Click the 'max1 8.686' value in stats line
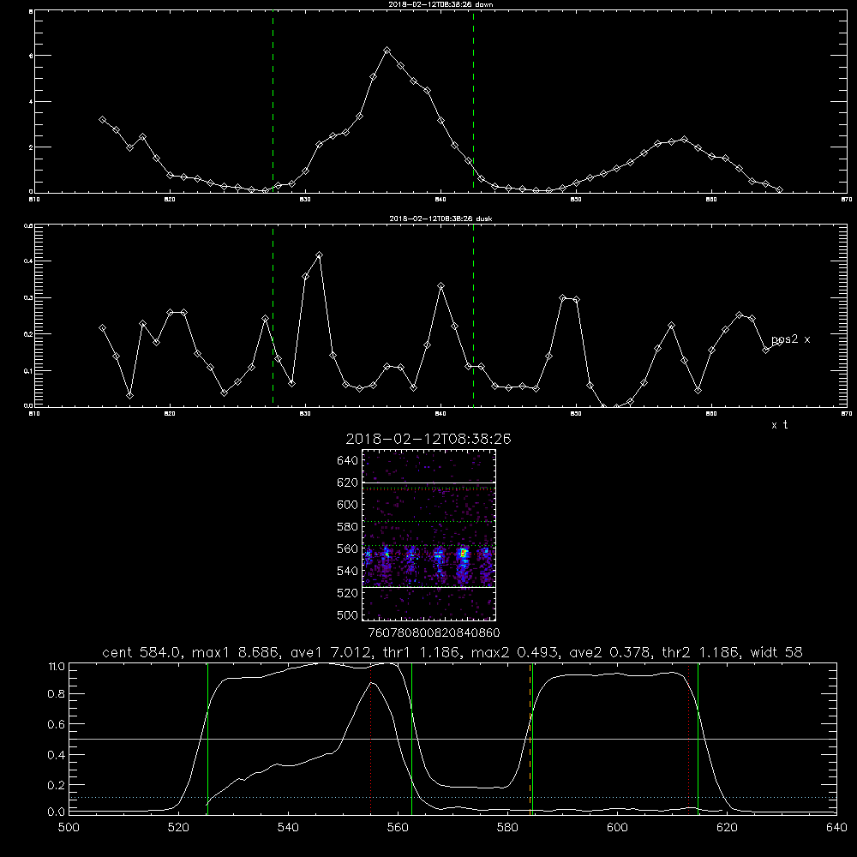The image size is (857, 857). coord(236,652)
